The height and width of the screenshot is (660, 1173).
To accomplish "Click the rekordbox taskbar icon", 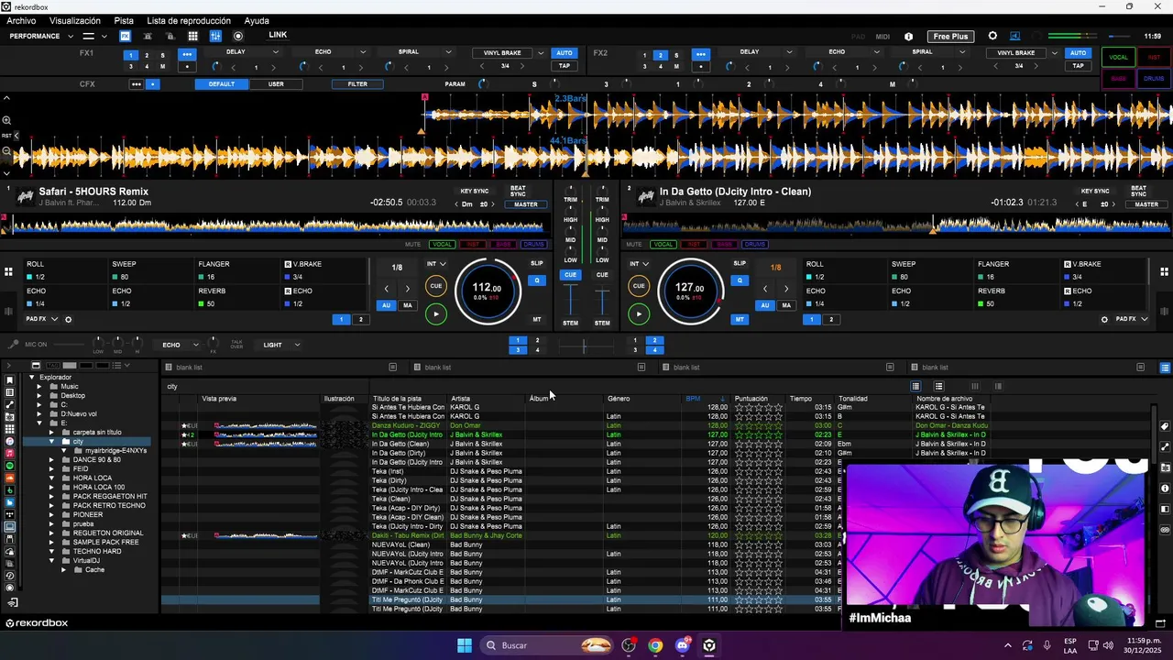I will click(x=709, y=645).
